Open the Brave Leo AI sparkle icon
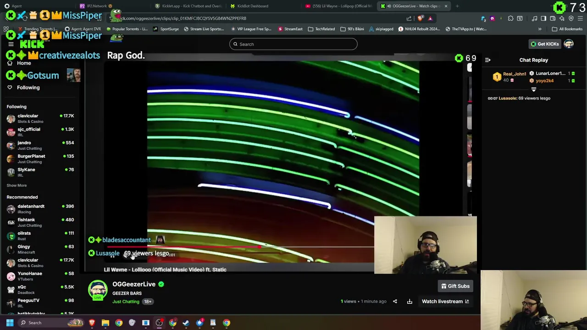Viewport: 587px width, 330px height. coord(562,18)
